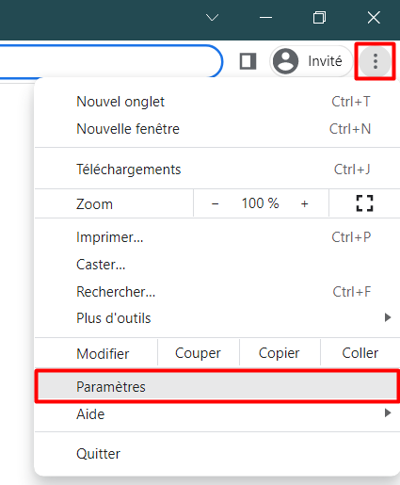Click the Coller button
400x485 pixels.
coord(360,353)
